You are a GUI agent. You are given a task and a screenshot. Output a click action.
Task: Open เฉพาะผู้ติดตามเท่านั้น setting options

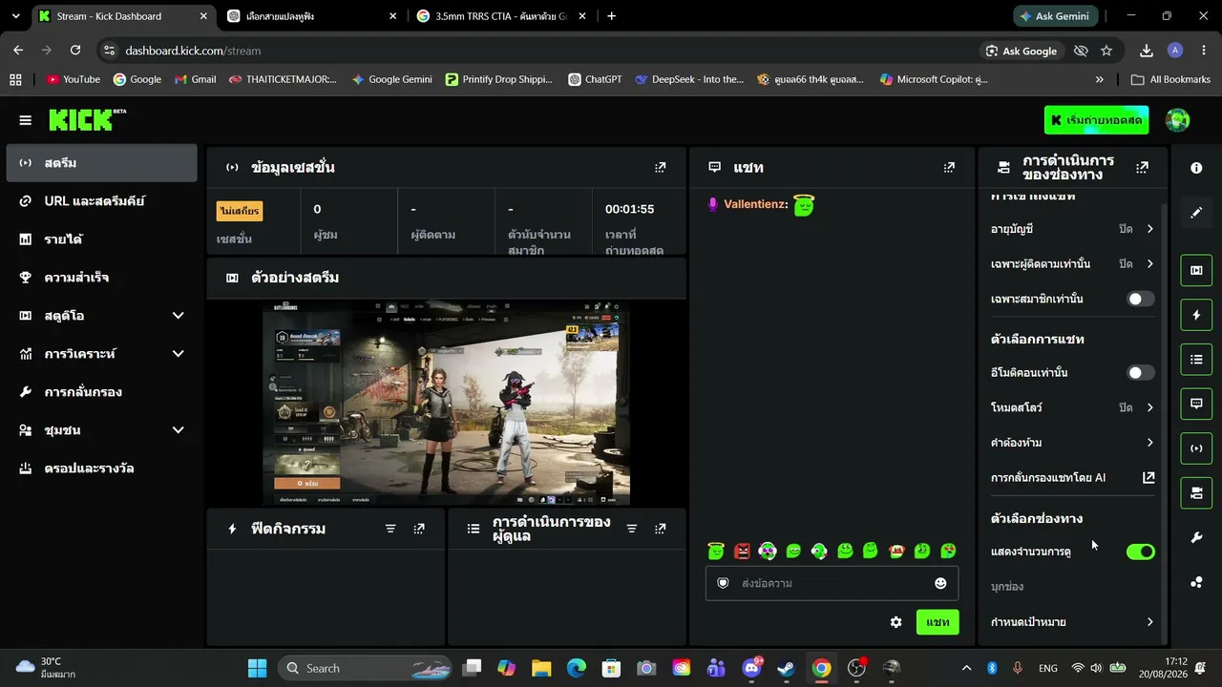tap(1073, 263)
